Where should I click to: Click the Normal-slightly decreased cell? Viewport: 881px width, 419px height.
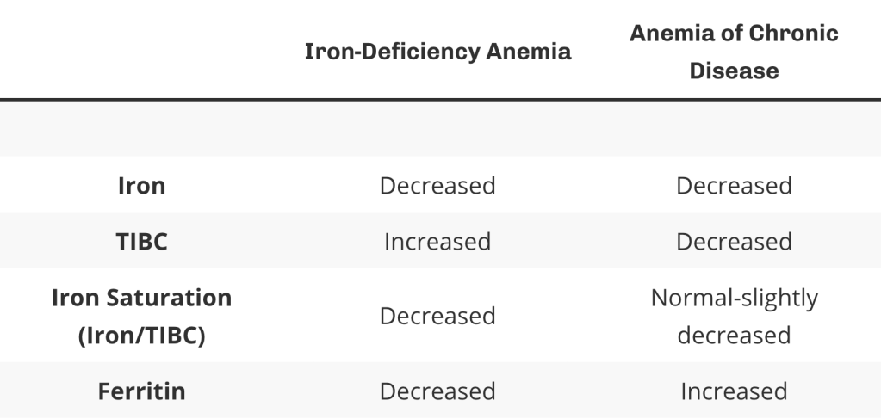coord(734,316)
